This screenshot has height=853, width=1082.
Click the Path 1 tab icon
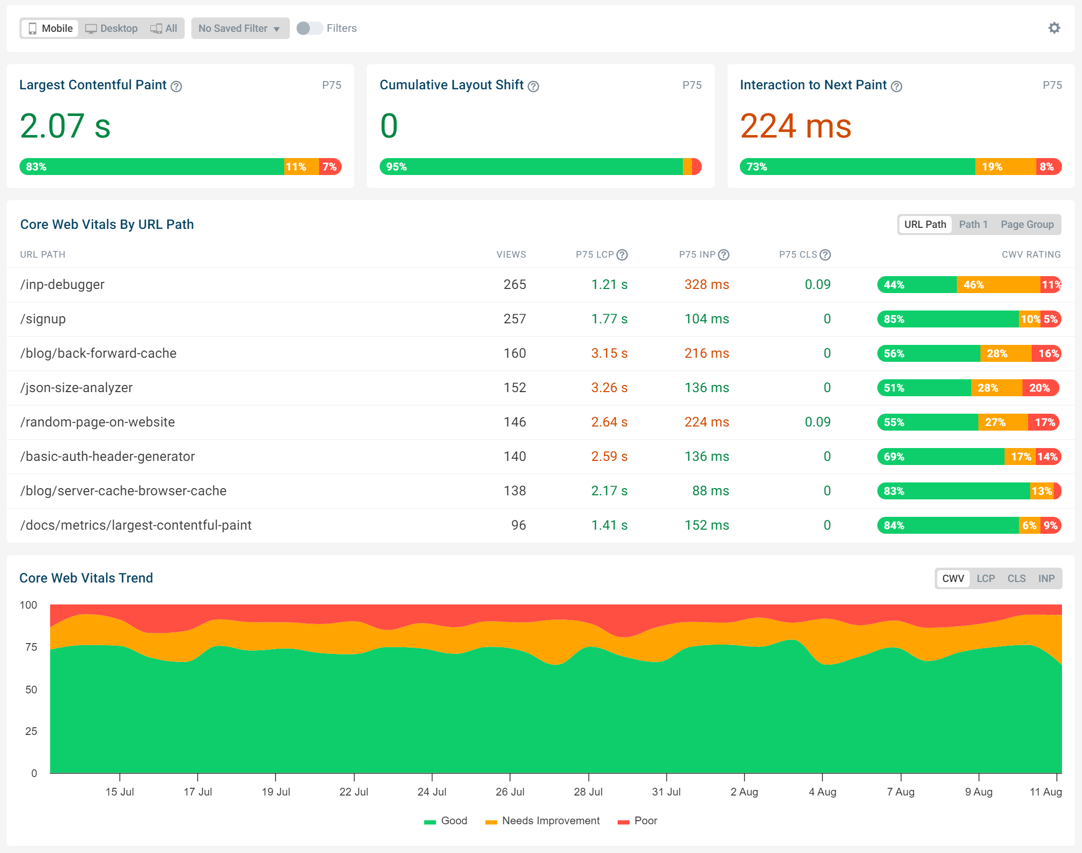tap(974, 225)
